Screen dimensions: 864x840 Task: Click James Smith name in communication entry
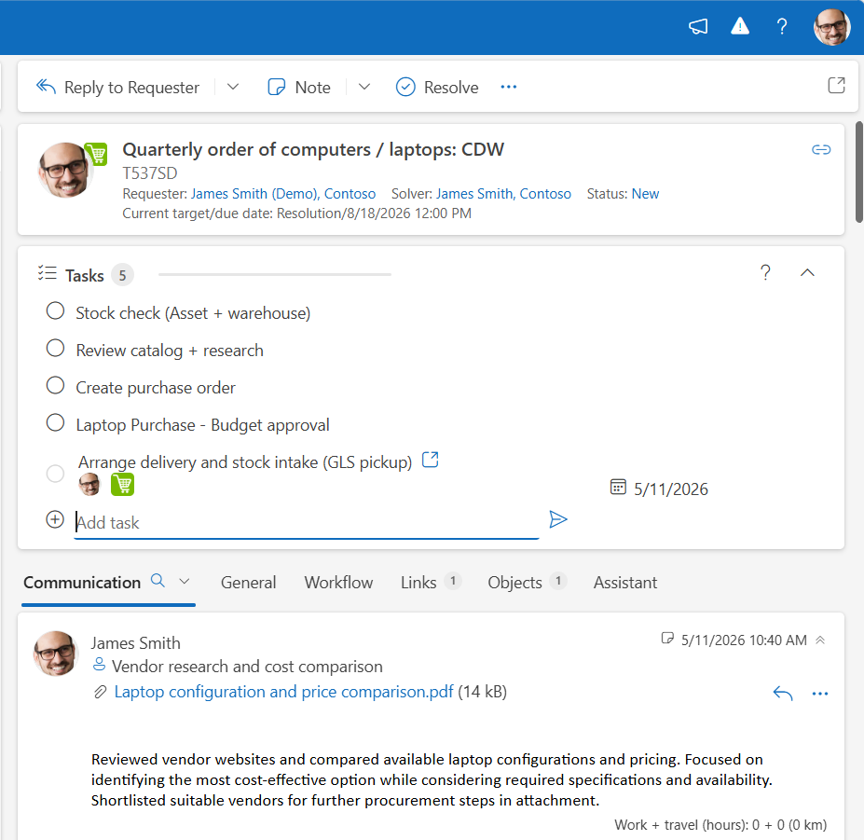point(135,643)
